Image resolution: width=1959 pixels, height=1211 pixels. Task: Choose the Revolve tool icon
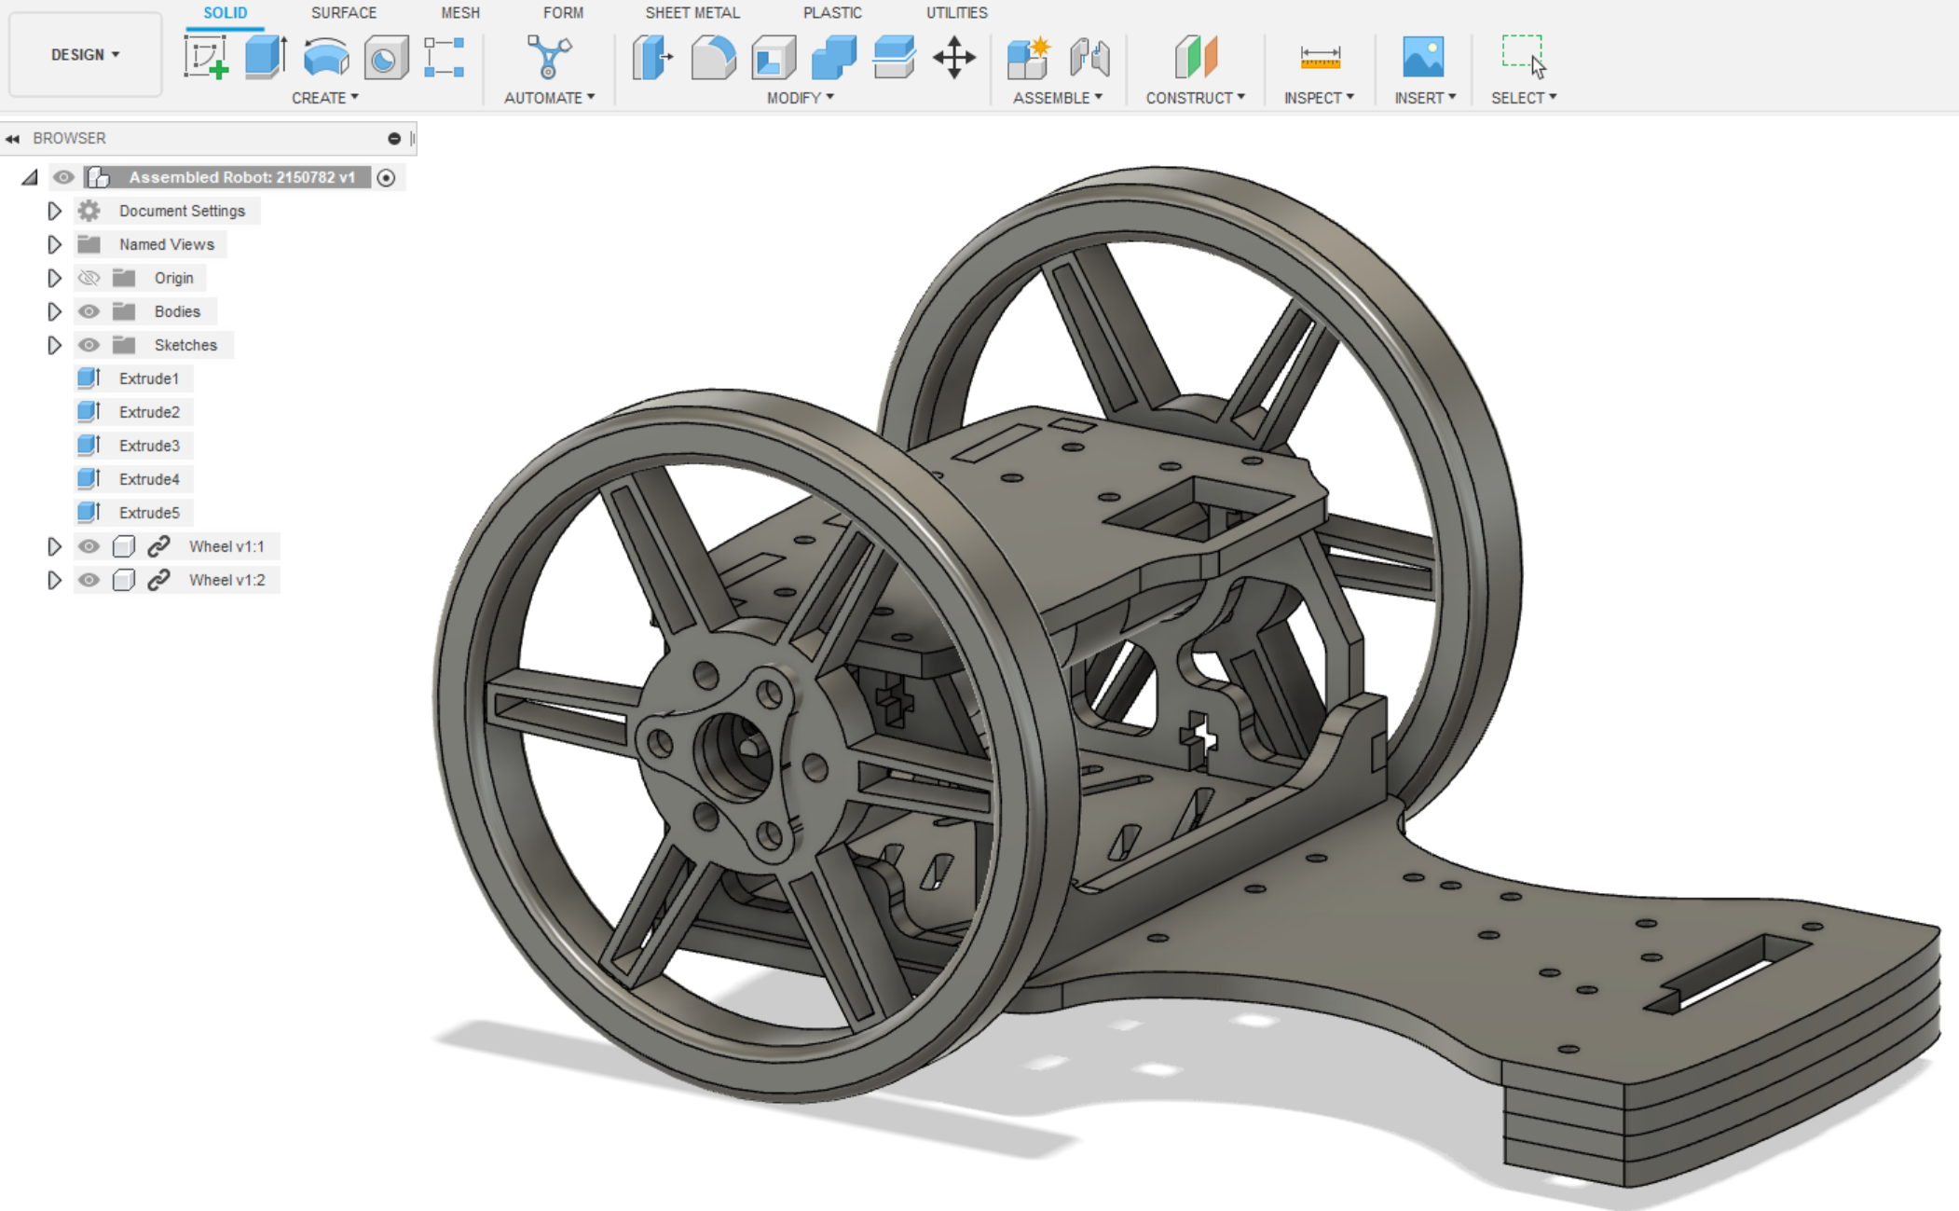(x=325, y=58)
